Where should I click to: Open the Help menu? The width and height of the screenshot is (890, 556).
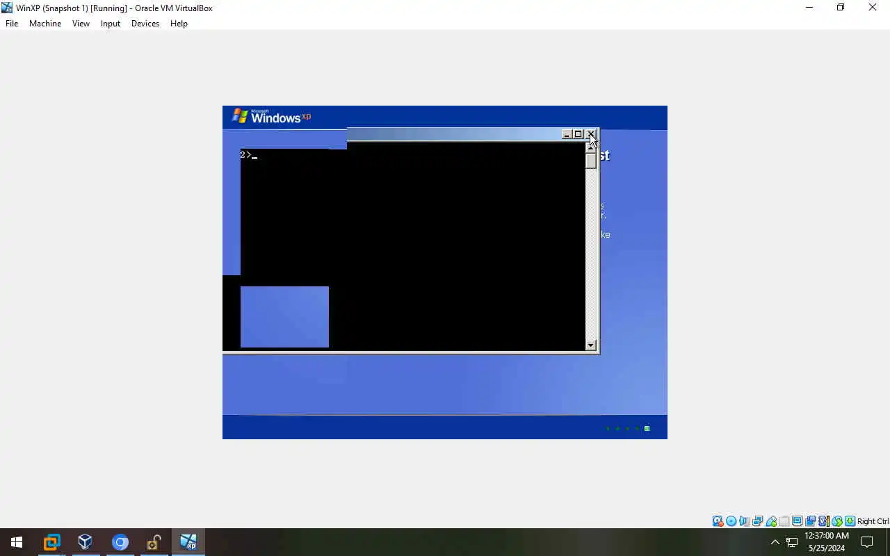pyautogui.click(x=179, y=23)
